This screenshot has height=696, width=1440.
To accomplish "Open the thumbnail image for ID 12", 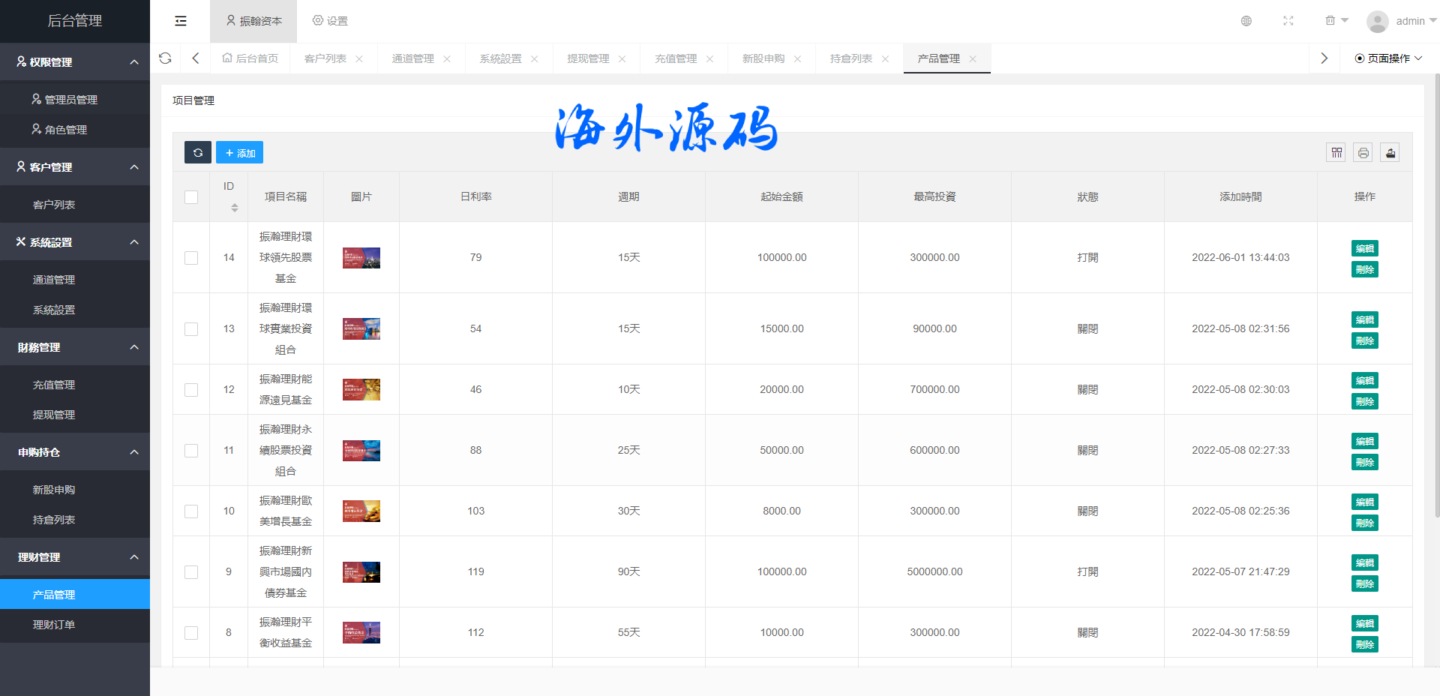I will tap(361, 390).
